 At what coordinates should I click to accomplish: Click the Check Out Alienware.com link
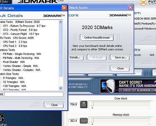point(138,90)
